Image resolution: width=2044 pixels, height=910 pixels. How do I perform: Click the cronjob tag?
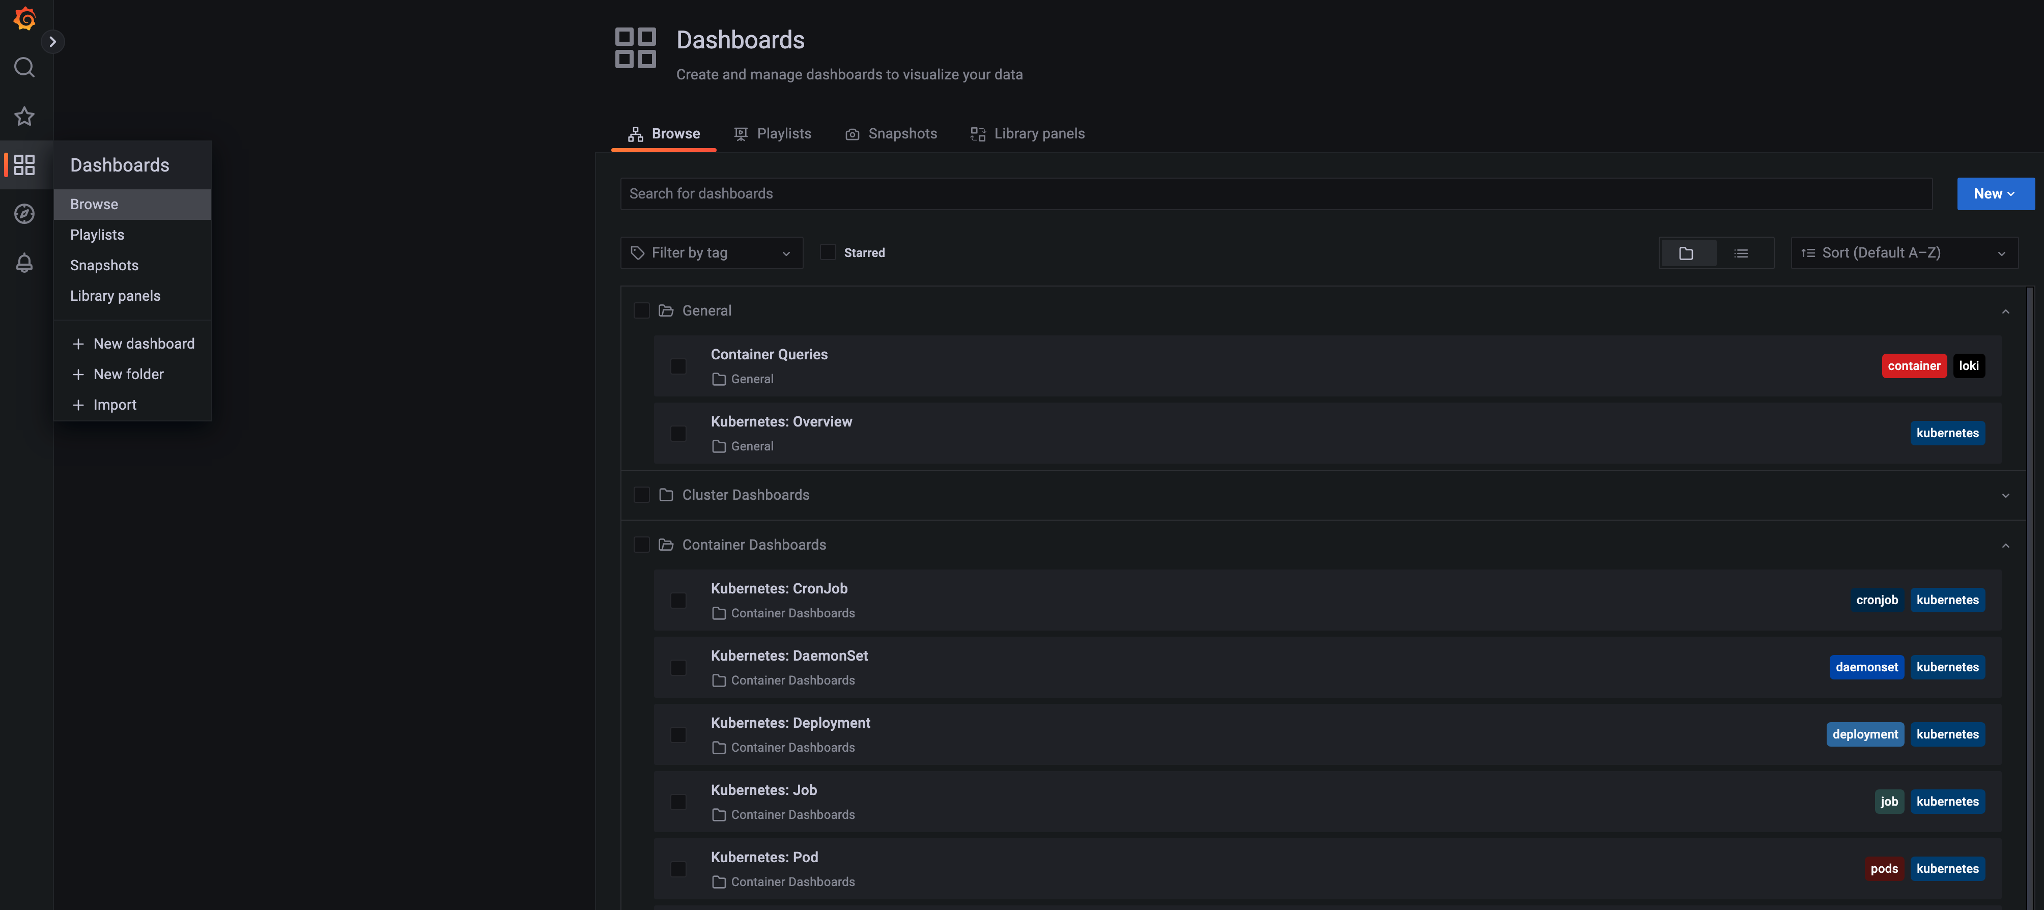coord(1877,600)
